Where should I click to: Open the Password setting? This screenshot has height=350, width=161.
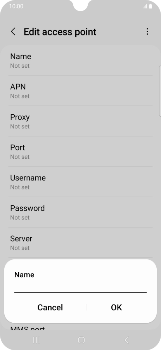click(80, 212)
